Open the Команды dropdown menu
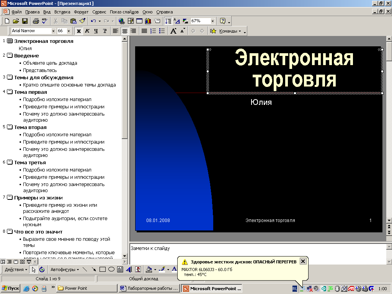Image resolution: width=392 pixels, height=294 pixels. 230,31
